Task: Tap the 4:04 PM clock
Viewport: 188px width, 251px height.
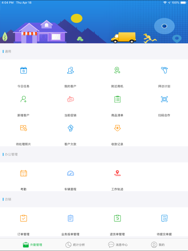Action: [8, 3]
